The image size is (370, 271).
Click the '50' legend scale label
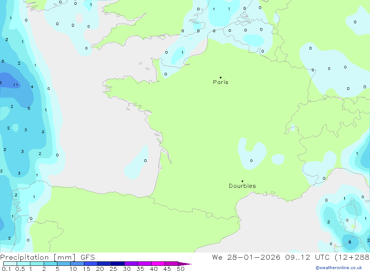click(x=181, y=269)
